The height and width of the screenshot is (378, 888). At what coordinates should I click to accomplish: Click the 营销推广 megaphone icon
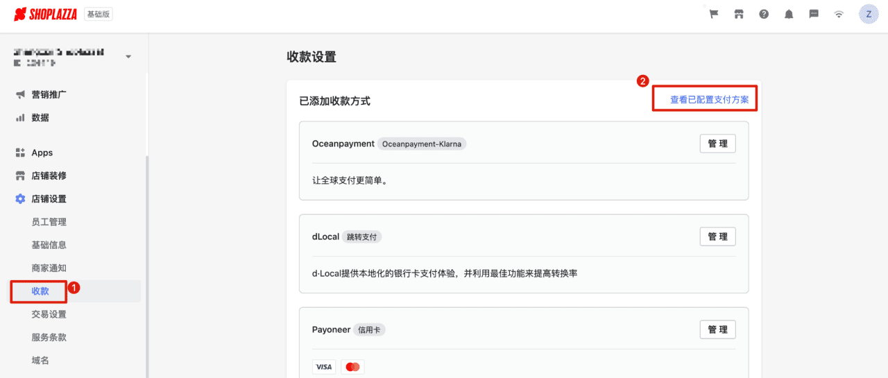click(x=20, y=94)
